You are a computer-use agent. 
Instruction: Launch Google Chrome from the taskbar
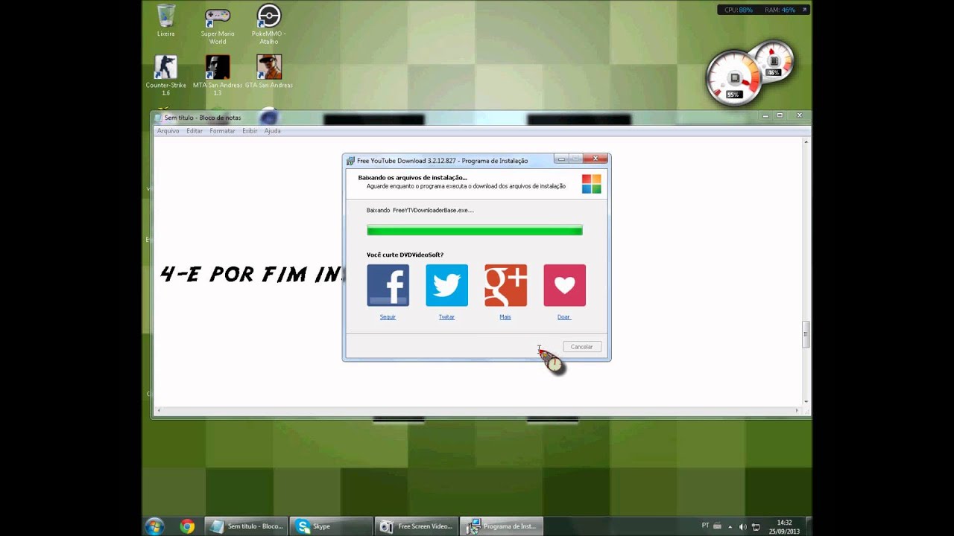187,526
